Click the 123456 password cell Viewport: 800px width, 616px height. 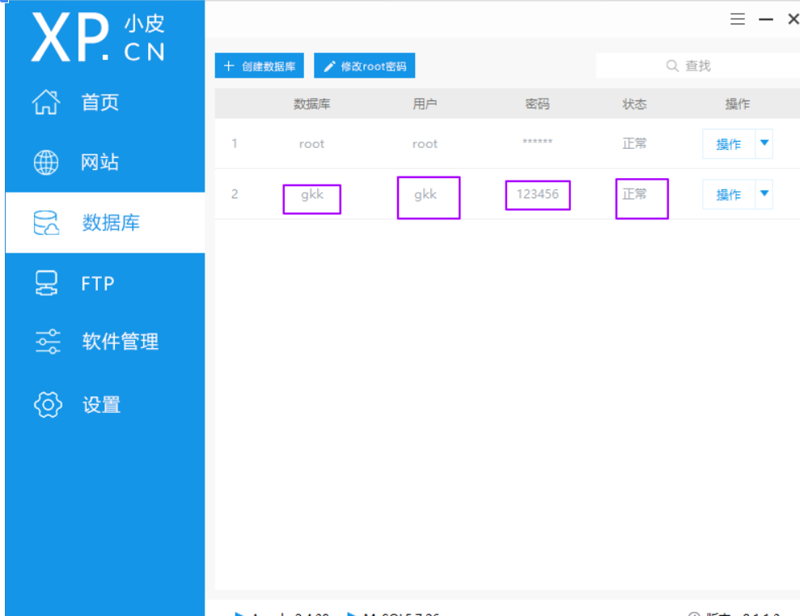(x=537, y=194)
